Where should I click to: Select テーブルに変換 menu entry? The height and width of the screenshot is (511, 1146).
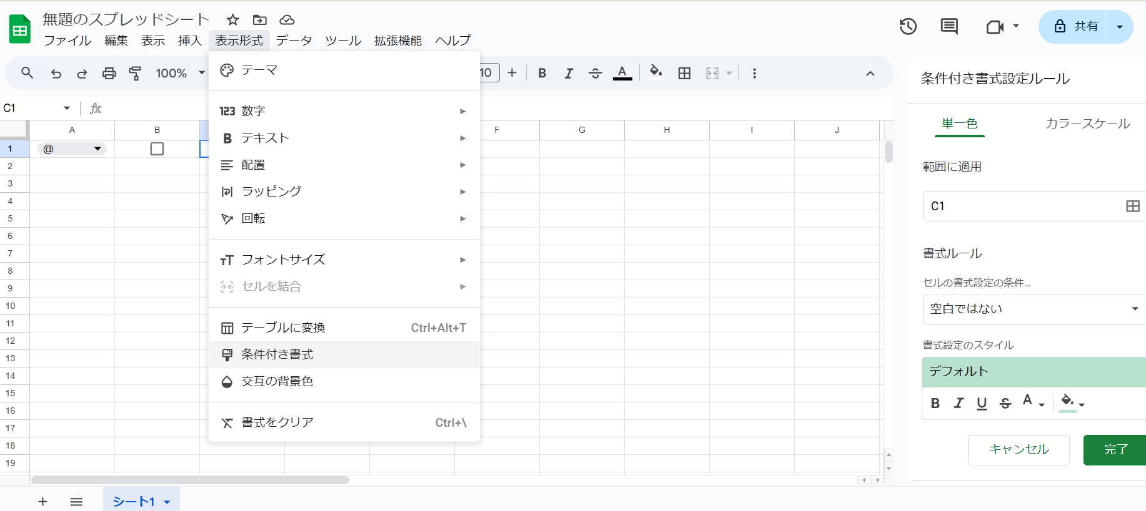[x=344, y=328]
